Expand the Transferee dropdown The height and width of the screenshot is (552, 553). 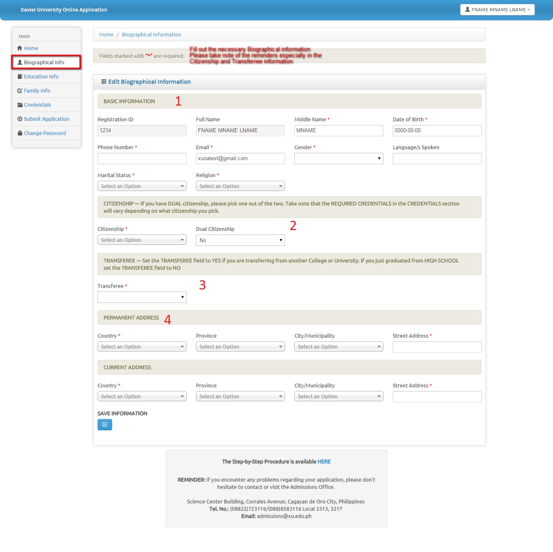coord(142,297)
